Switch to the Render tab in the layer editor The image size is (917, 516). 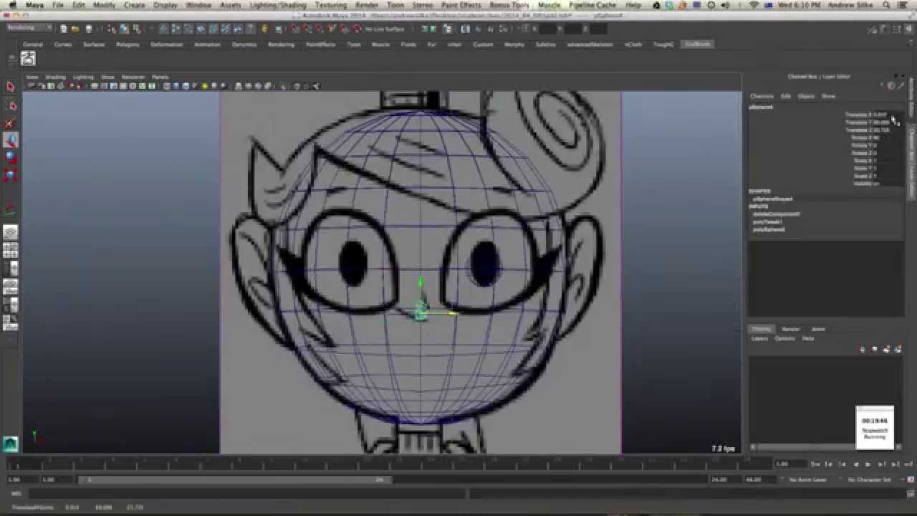791,329
